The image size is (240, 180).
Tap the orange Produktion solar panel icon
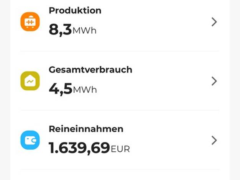coord(30,22)
